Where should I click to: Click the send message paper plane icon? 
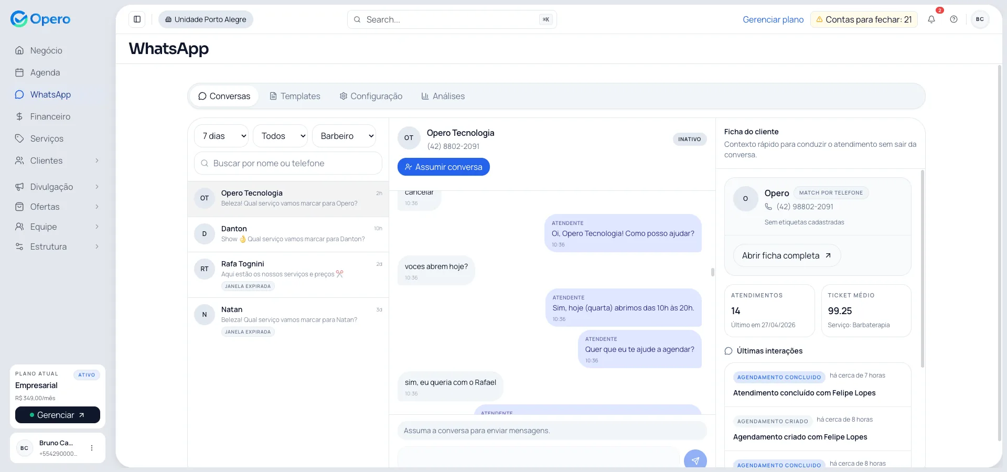(695, 460)
